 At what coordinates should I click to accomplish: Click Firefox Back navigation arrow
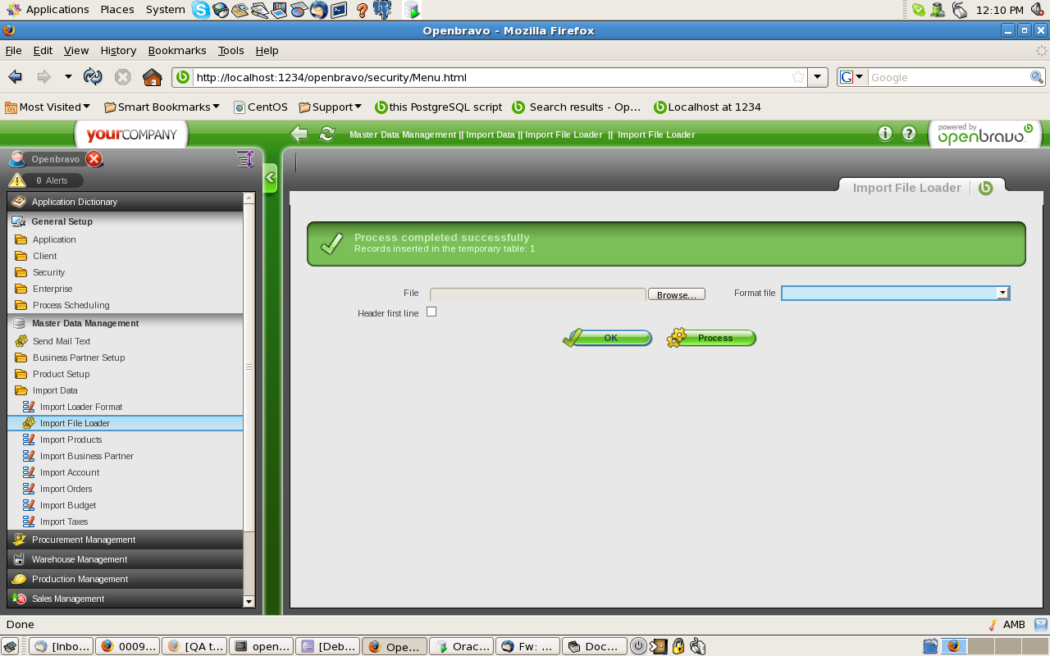point(16,77)
